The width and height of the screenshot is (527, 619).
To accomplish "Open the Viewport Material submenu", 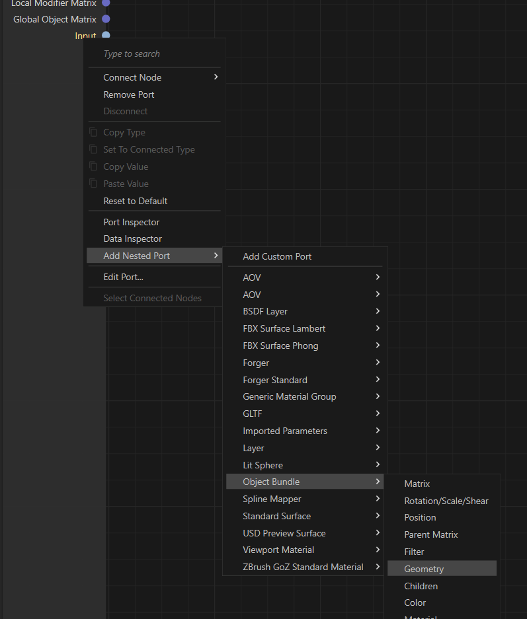I will pyautogui.click(x=305, y=550).
